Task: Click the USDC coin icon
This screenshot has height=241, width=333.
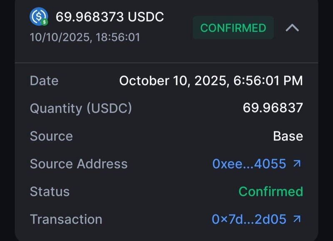Action: click(39, 17)
